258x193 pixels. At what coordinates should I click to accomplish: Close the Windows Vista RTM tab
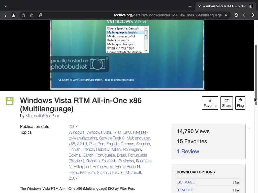point(200,6)
